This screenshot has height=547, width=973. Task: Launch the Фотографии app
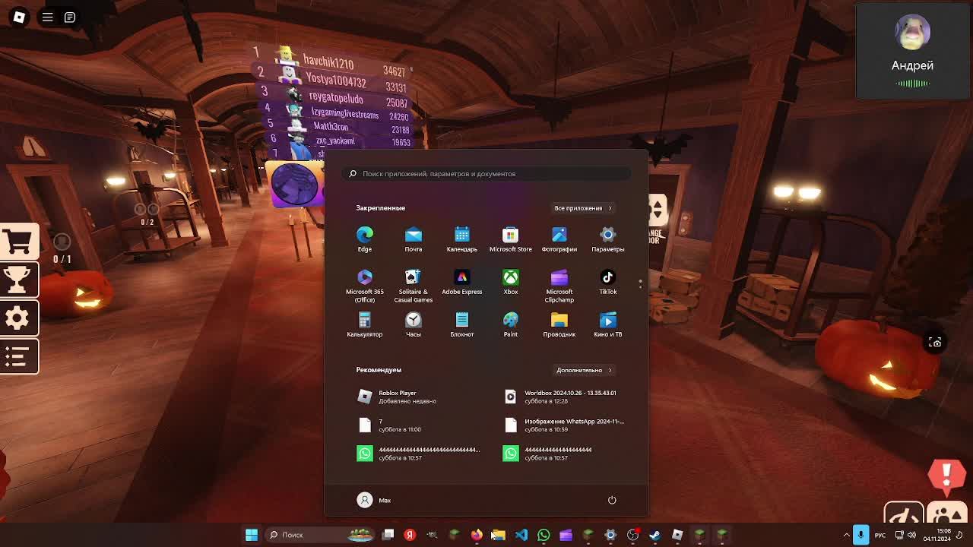click(559, 239)
